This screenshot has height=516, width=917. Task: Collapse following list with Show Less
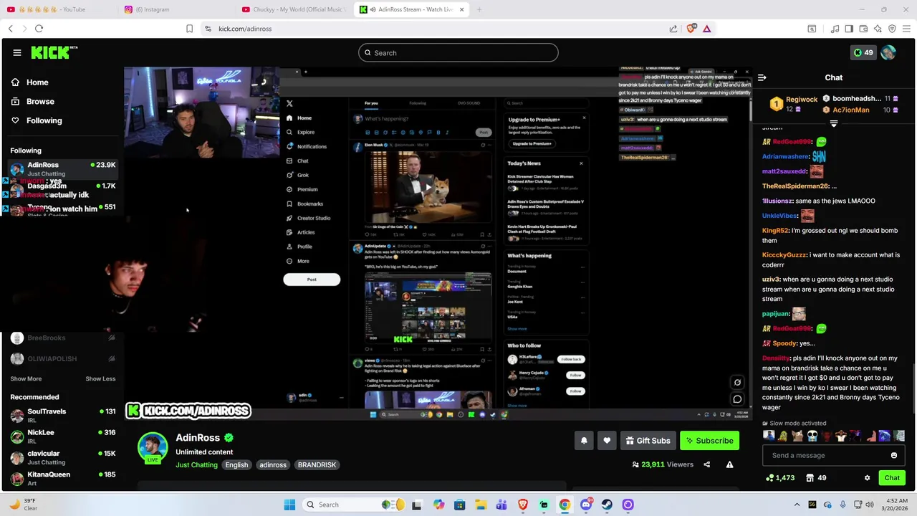pyautogui.click(x=100, y=378)
